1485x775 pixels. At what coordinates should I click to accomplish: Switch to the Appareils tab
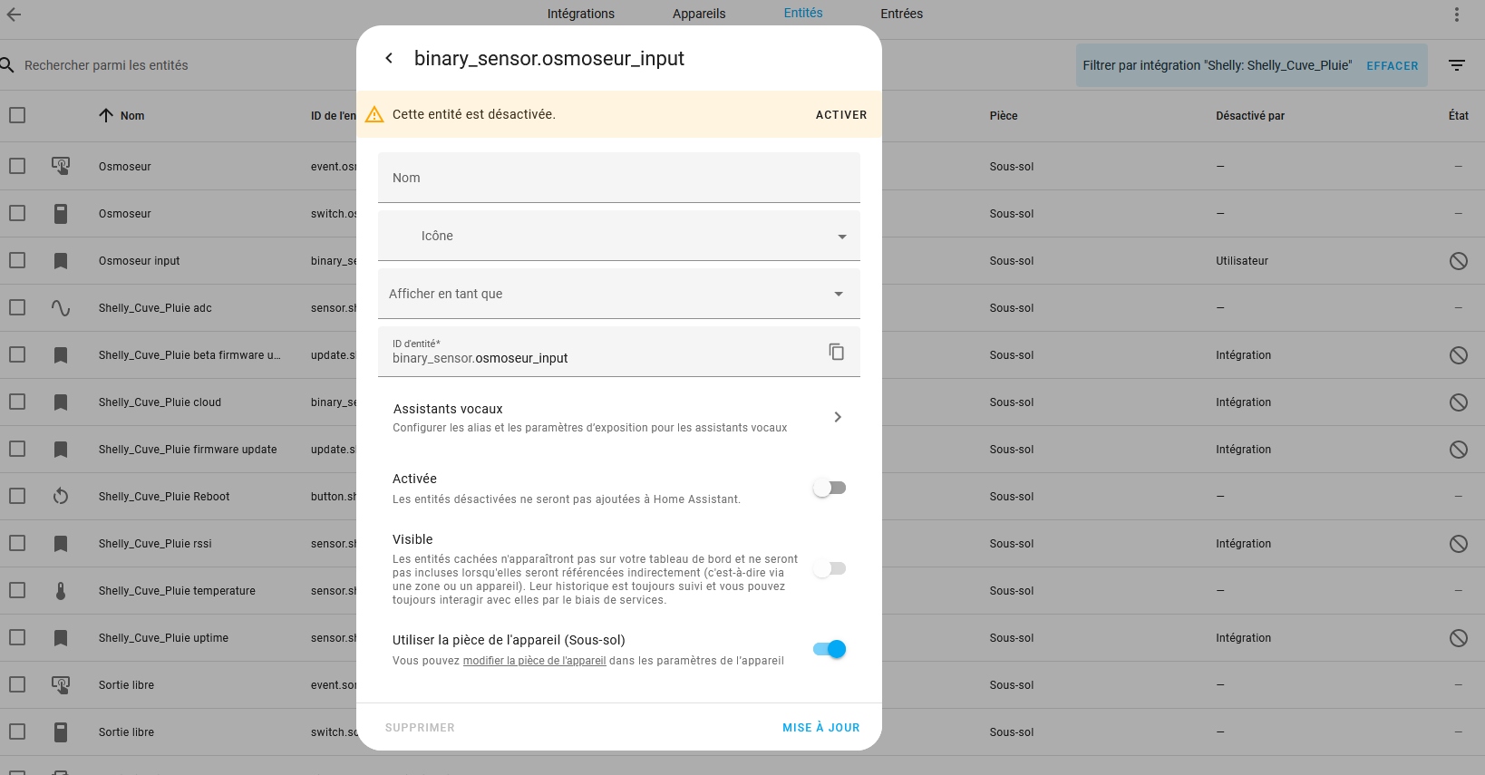click(699, 14)
